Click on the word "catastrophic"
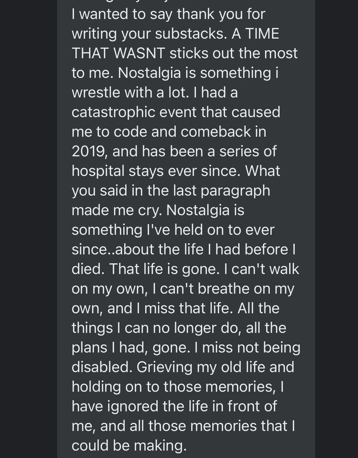The height and width of the screenshot is (458, 358). coord(113,113)
